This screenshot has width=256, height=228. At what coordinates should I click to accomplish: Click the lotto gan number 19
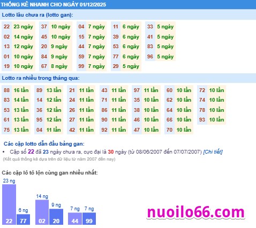6,66
